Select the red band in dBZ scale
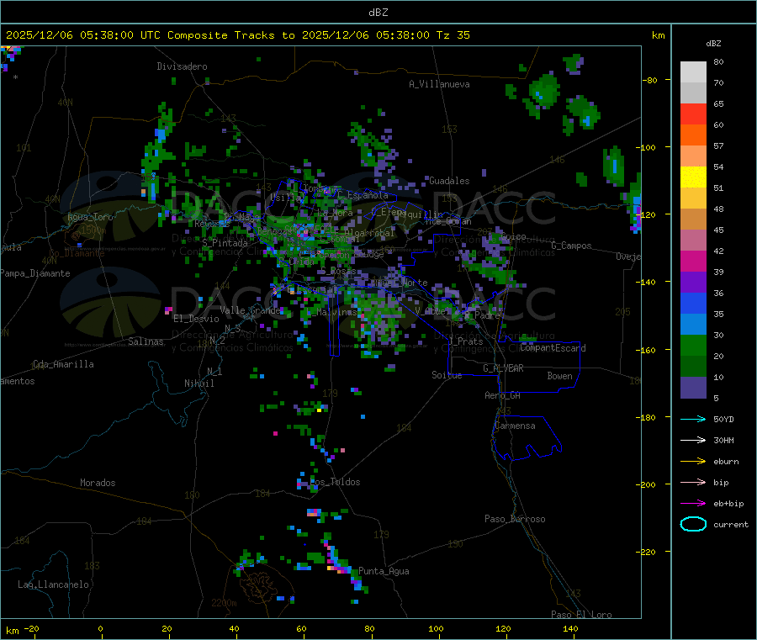Viewport: 757px width, 640px height. [x=693, y=114]
